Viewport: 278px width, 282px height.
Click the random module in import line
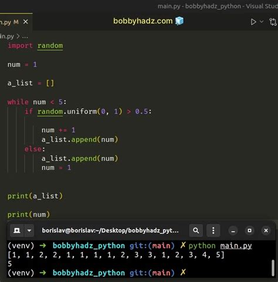[50, 46]
